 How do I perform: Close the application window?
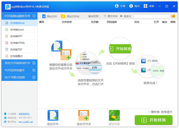(x=174, y=6)
